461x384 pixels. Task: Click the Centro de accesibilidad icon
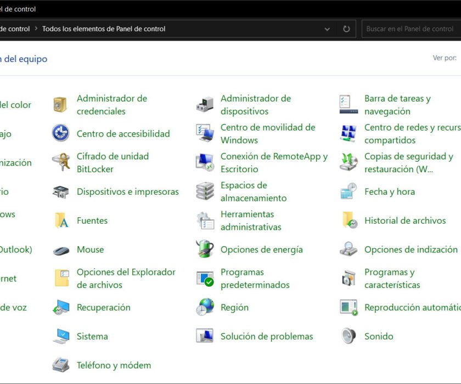[x=60, y=133]
